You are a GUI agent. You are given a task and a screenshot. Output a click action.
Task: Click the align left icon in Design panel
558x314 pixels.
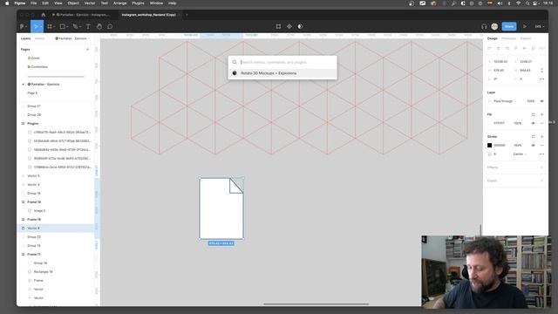coord(490,48)
